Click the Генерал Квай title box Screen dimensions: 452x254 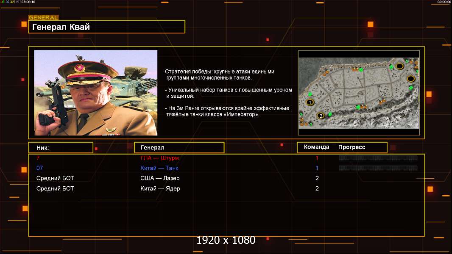click(106, 27)
